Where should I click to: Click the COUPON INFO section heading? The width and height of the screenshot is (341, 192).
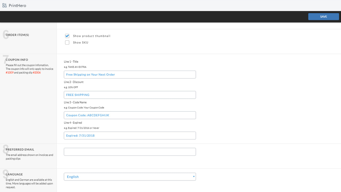click(x=17, y=60)
